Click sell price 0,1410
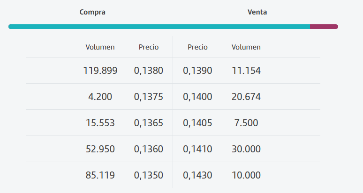This screenshot has width=363, height=193. (197, 149)
